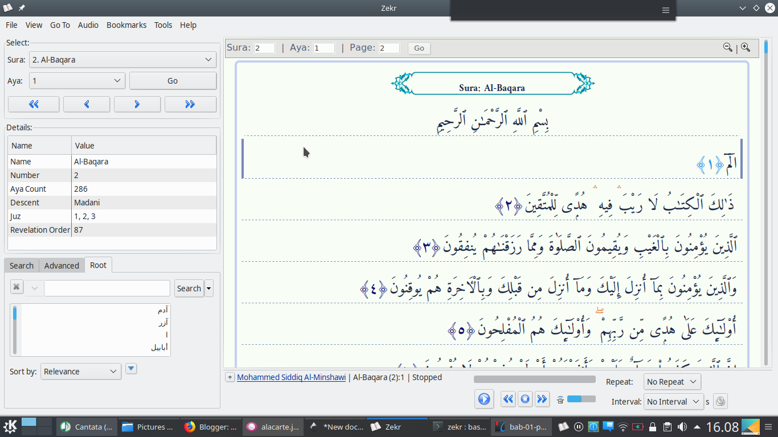
Task: Open the search history dropdown beside clear button
Action: [x=34, y=288]
